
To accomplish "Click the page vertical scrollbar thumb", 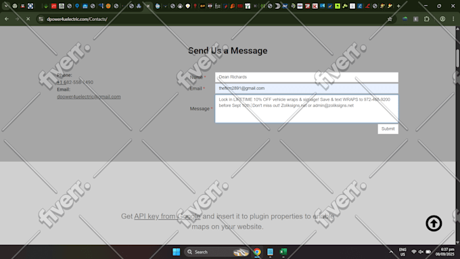I will click(458, 58).
